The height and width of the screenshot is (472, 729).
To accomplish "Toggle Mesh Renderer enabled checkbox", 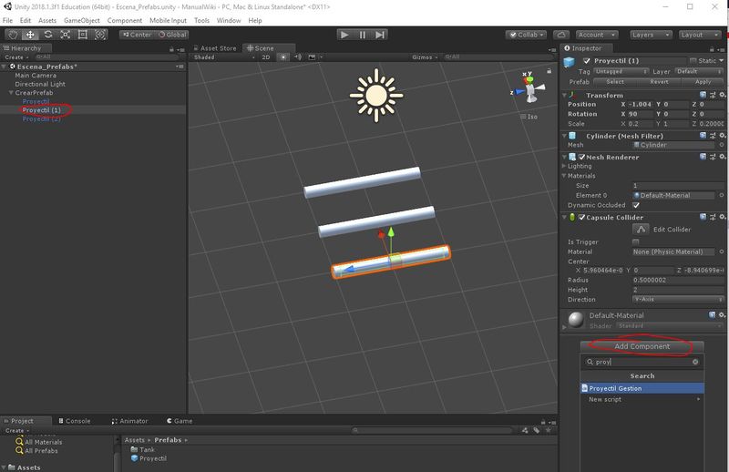I will [581, 157].
